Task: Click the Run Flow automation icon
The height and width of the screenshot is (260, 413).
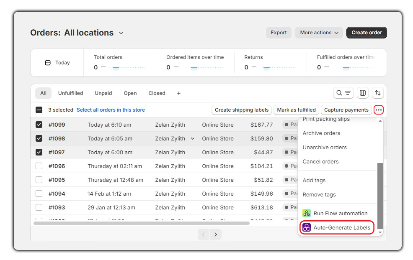Action: tap(307, 213)
